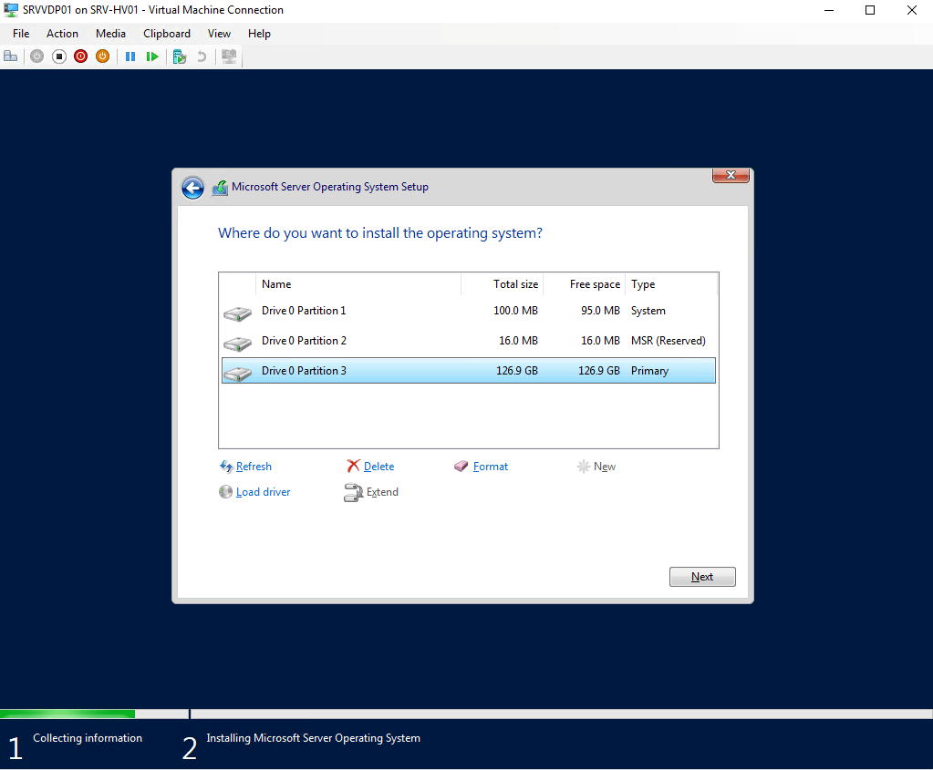
Task: Go back using the blue arrow icon
Action: (192, 188)
